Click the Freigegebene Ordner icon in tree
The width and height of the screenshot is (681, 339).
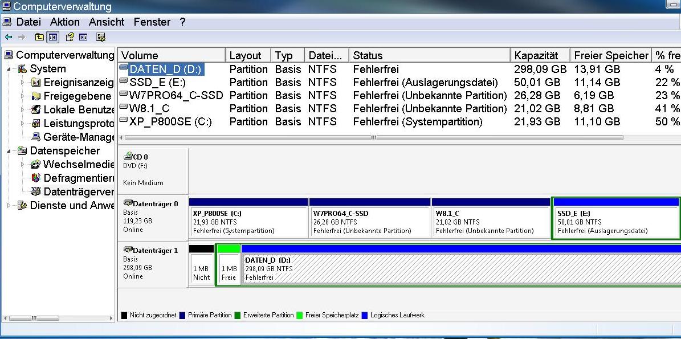point(36,96)
